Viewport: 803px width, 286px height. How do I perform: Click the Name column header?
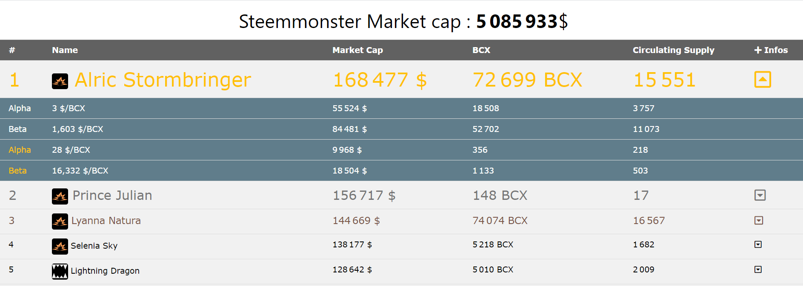coord(65,50)
